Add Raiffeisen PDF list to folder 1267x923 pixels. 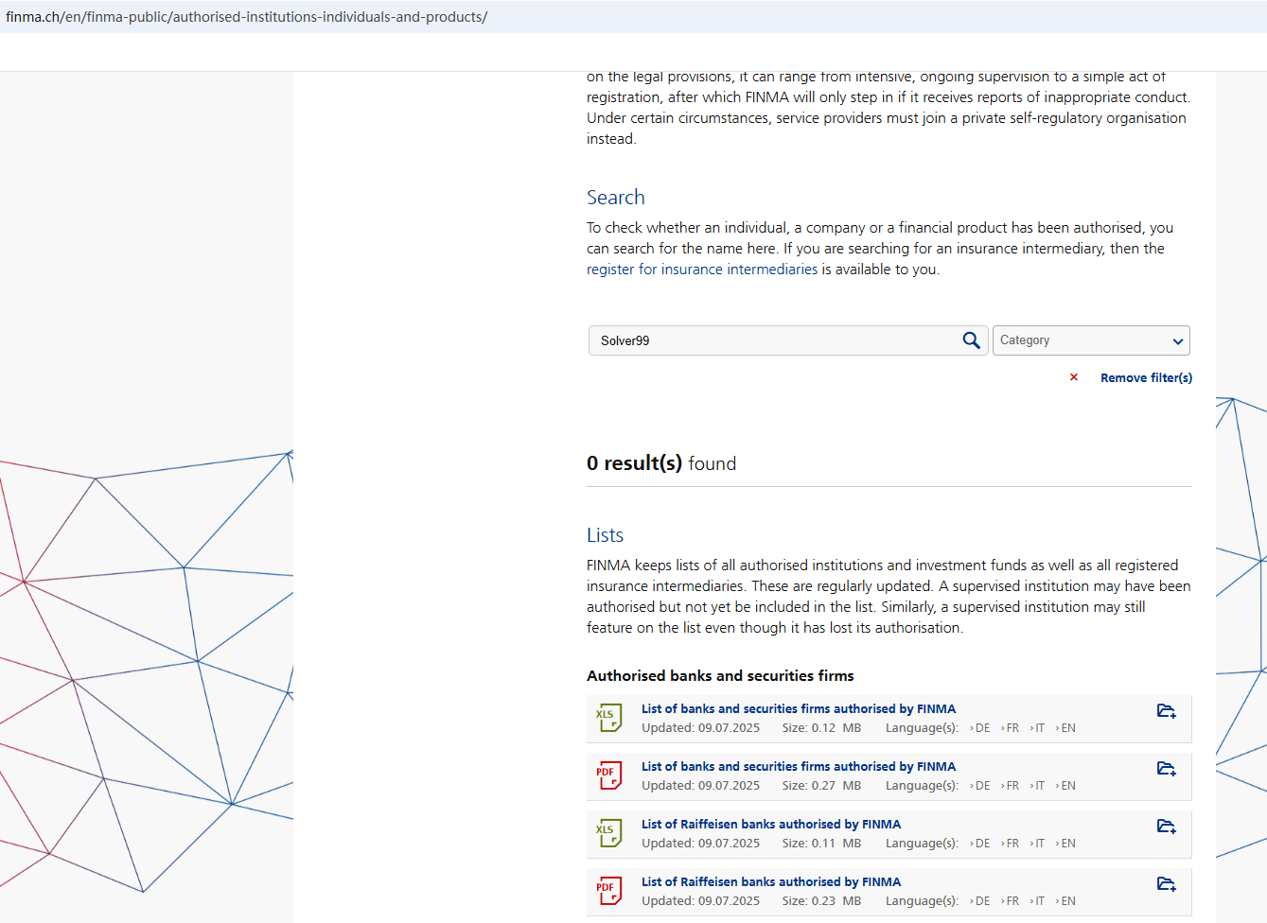(1166, 884)
